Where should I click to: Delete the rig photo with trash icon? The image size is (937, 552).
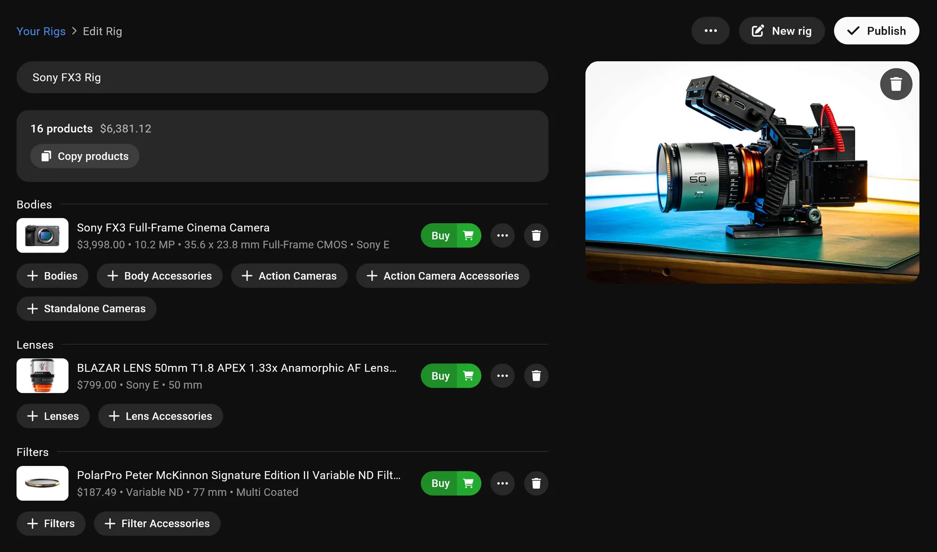[x=896, y=84]
